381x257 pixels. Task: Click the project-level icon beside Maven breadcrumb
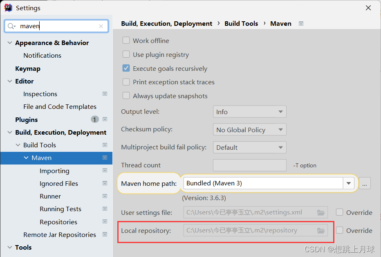(301, 24)
